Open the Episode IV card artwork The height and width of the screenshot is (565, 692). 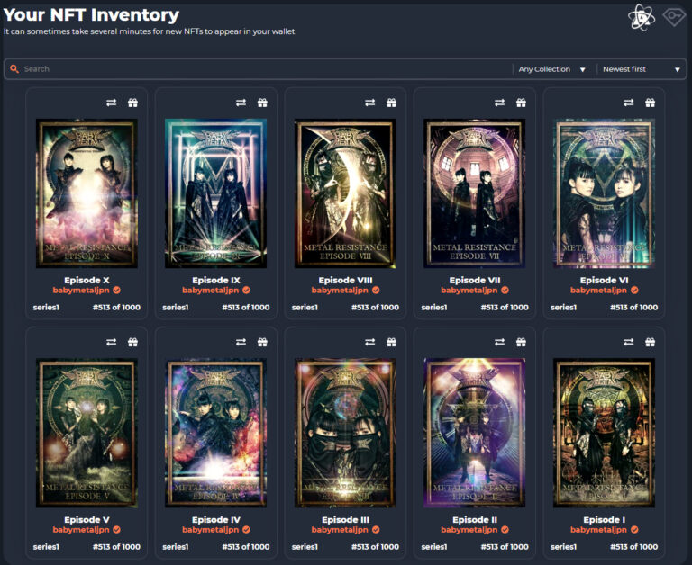pos(216,433)
